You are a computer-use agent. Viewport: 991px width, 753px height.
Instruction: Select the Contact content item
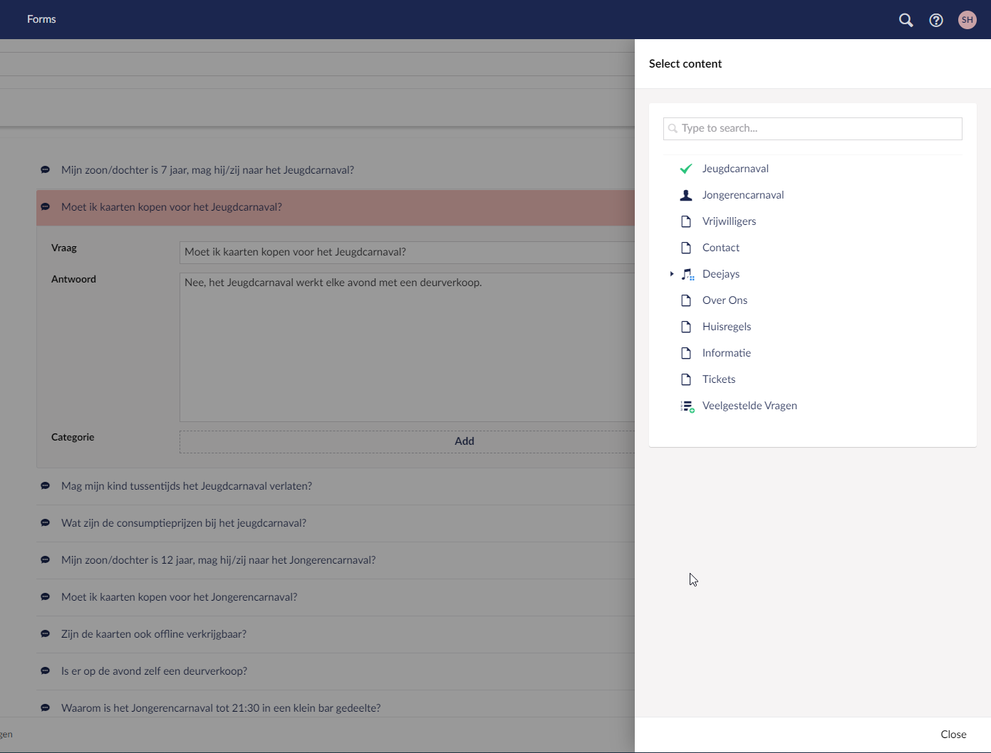click(720, 247)
